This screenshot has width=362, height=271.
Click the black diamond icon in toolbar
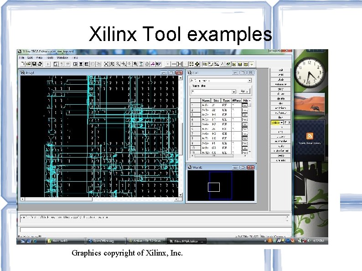[x=197, y=64]
